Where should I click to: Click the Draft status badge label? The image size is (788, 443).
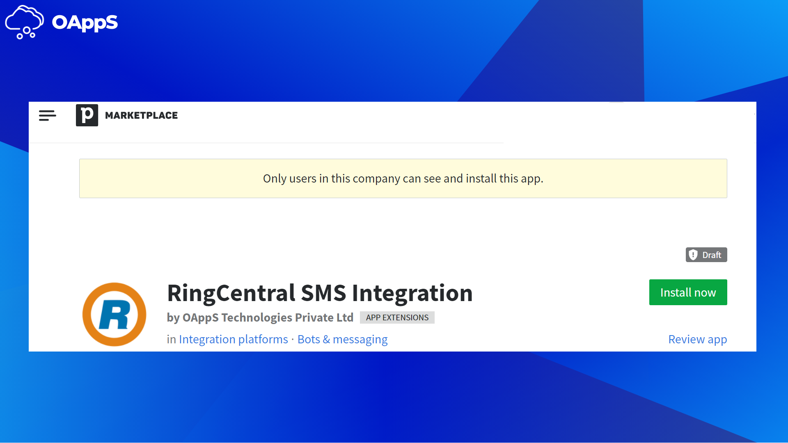pos(712,255)
